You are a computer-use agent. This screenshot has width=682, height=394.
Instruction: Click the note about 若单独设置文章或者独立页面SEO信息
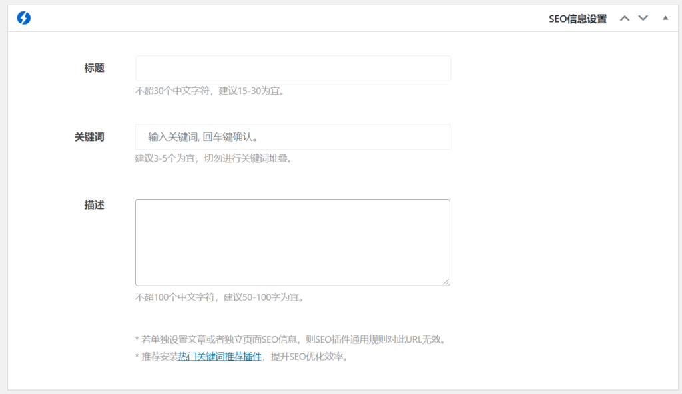tap(290, 339)
